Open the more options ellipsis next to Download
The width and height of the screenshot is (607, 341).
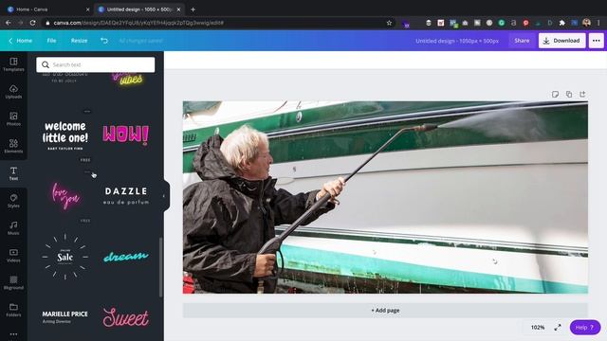[597, 40]
